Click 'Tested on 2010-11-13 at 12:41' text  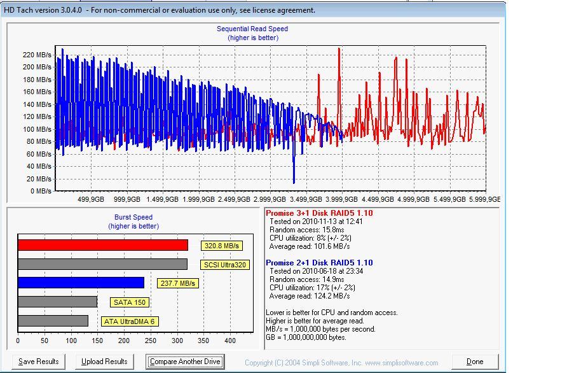click(316, 222)
